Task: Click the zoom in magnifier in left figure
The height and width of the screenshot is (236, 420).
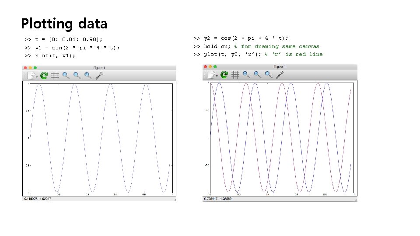Action: coord(77,76)
